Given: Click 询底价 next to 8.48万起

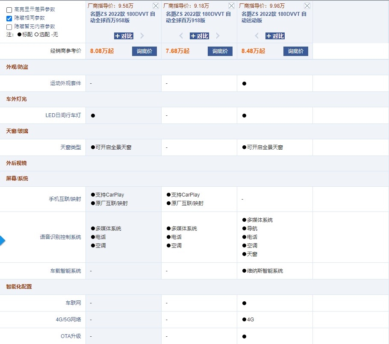Looking at the screenshot, I should 295,51.
